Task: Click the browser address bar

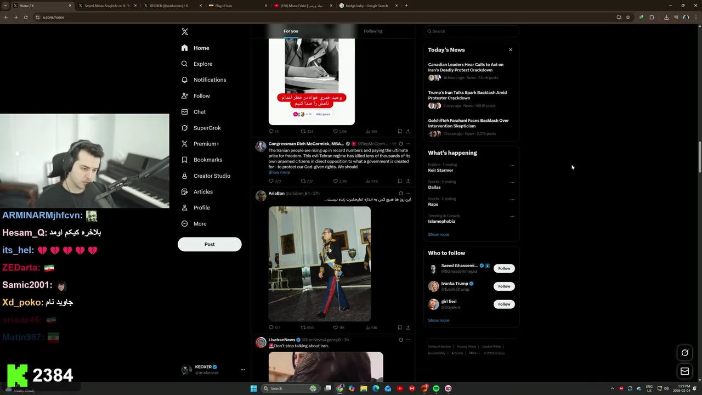Action: [x=324, y=17]
